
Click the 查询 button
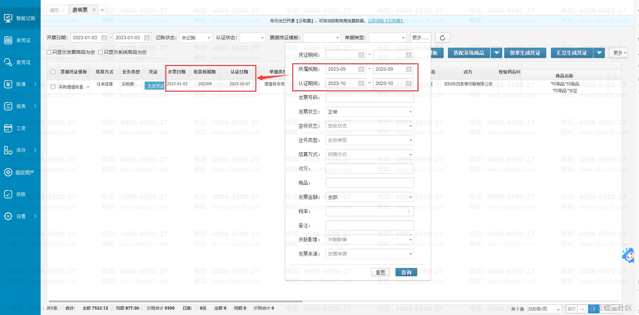click(x=406, y=272)
